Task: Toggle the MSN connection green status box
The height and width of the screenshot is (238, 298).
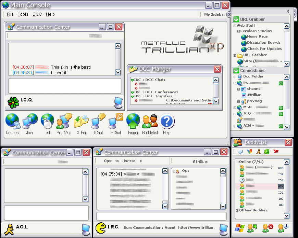Action: [281, 108]
